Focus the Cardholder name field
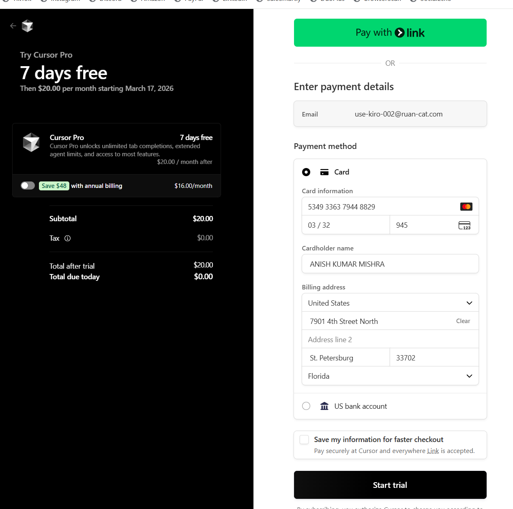This screenshot has height=509, width=513. [390, 264]
